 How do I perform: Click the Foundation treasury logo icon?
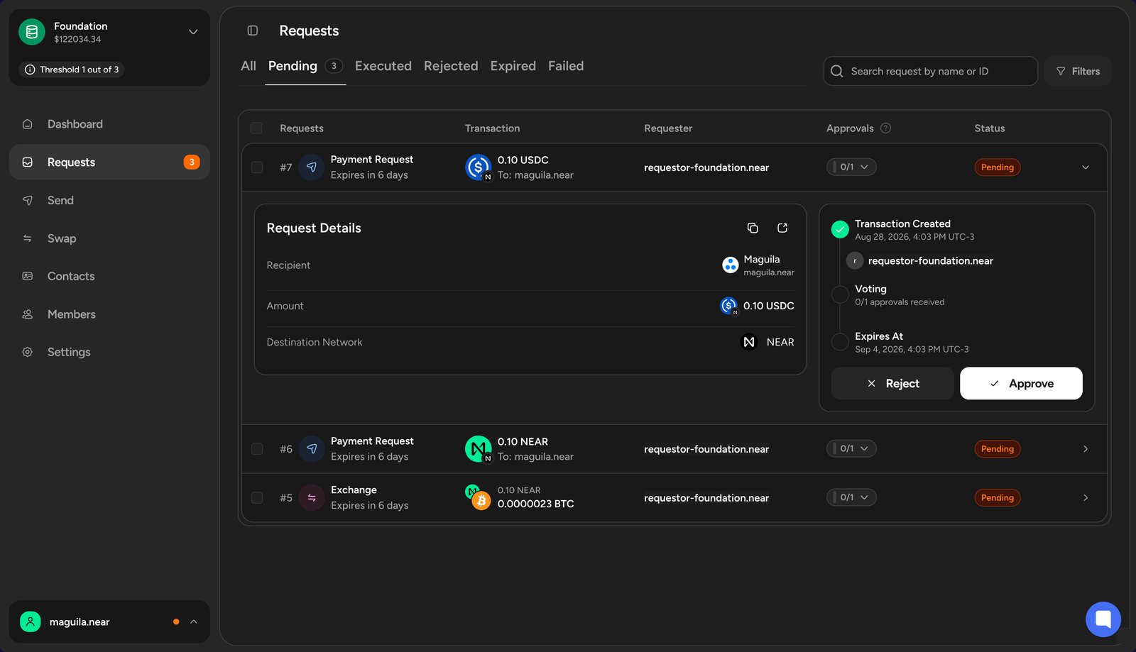point(31,32)
